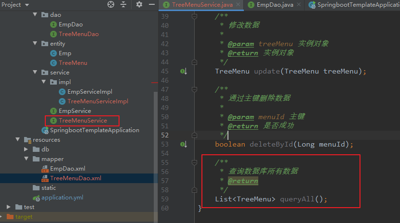Image resolution: width=400 pixels, height=223 pixels.
Task: Fold the Javadoc comment at line 55
Action: (194, 162)
